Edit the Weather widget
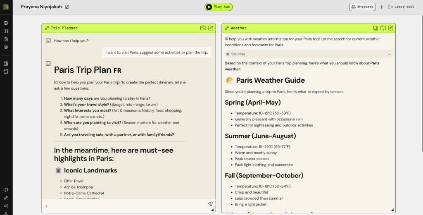The width and height of the screenshot is (423, 215). pyautogui.click(x=391, y=28)
